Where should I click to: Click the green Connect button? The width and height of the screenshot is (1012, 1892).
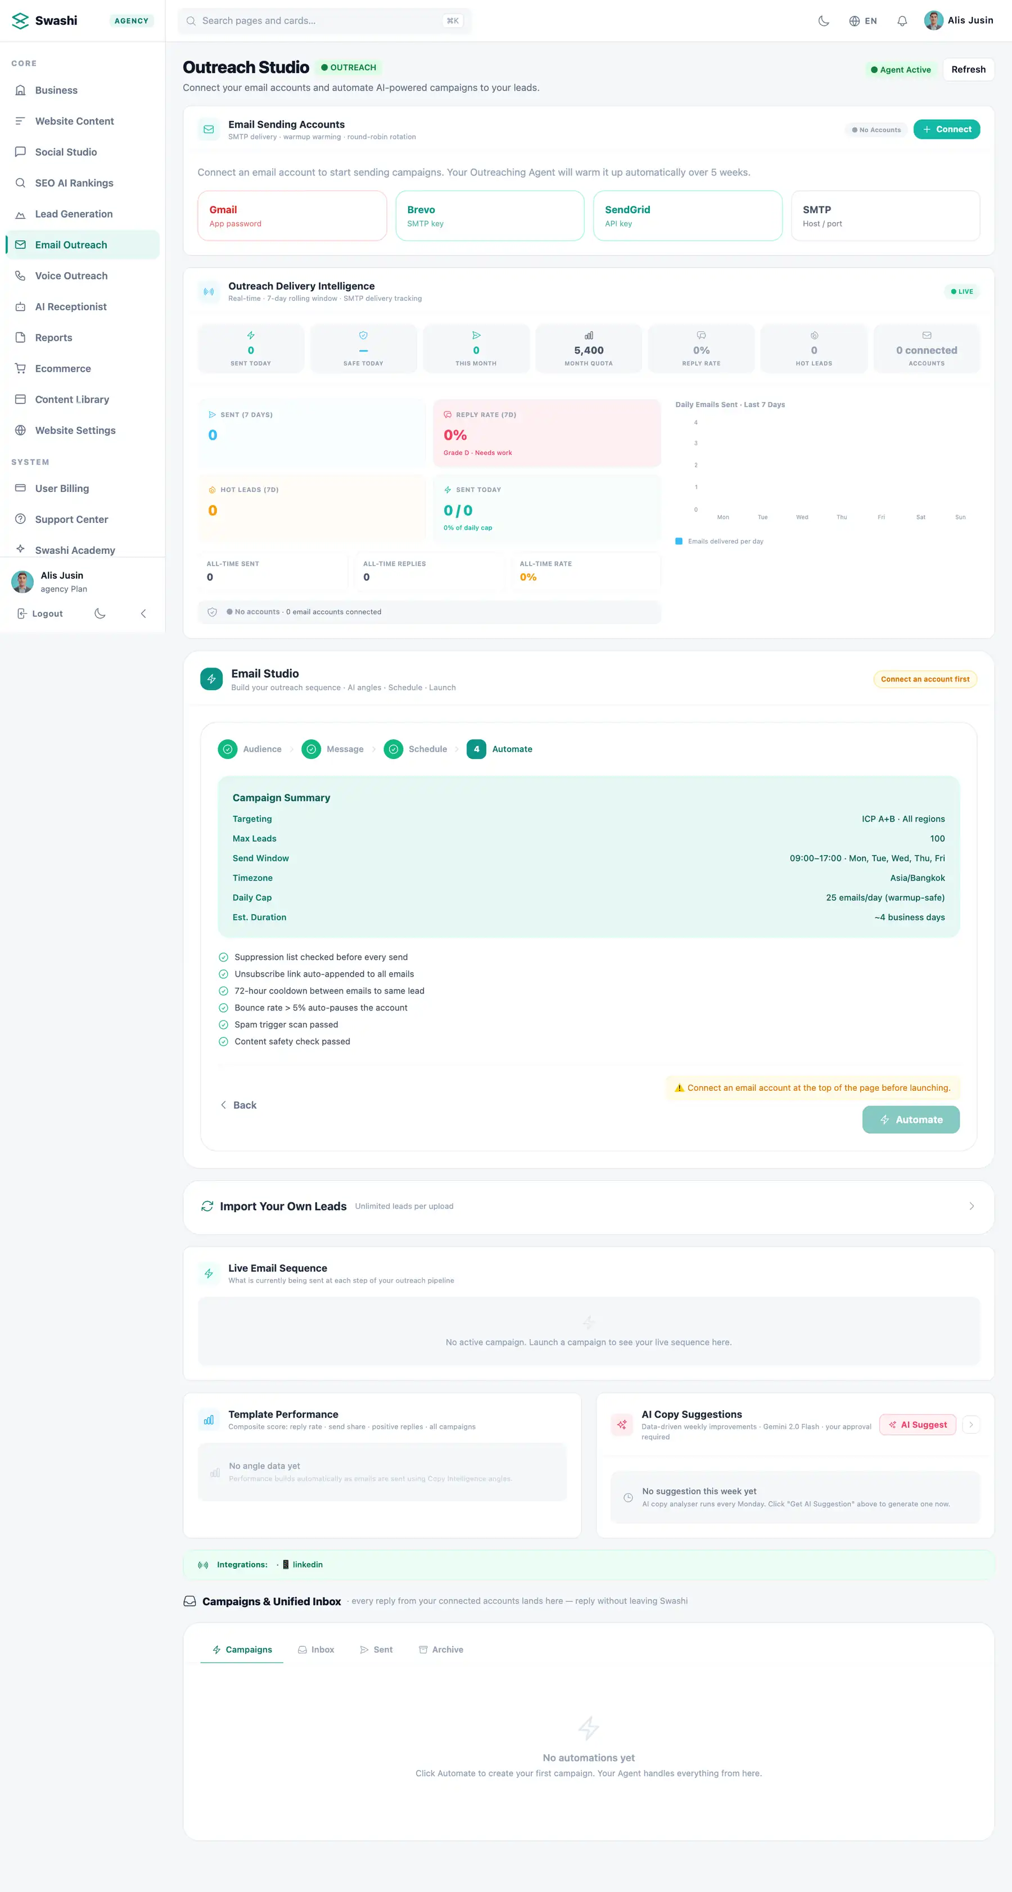pos(946,129)
